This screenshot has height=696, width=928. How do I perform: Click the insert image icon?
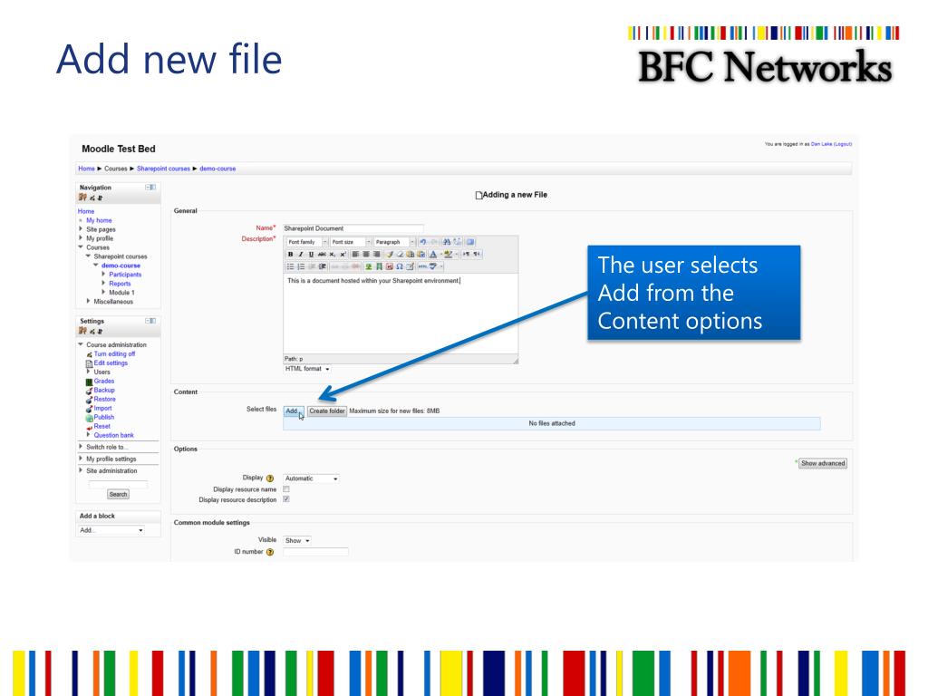click(368, 266)
